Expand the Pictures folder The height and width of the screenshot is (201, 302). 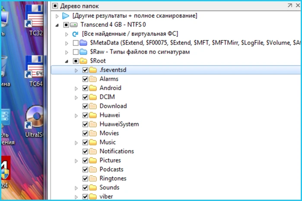[x=76, y=161]
